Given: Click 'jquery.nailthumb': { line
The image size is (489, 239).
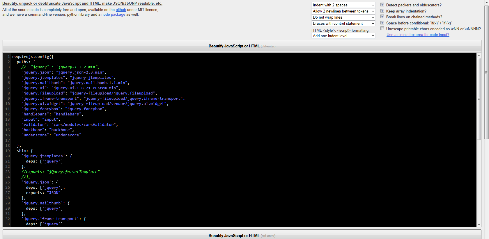Looking at the screenshot, I should 45,203.
